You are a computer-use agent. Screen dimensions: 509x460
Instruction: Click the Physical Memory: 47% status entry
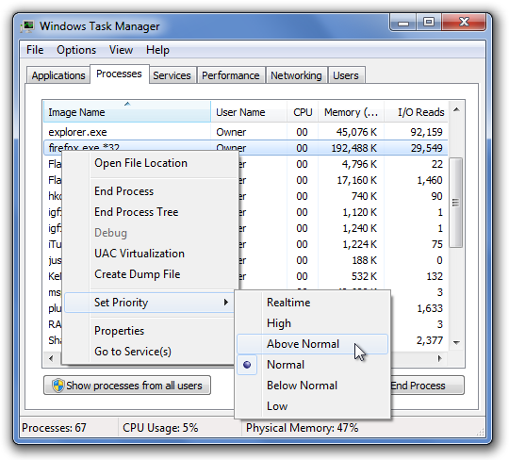[x=303, y=428]
